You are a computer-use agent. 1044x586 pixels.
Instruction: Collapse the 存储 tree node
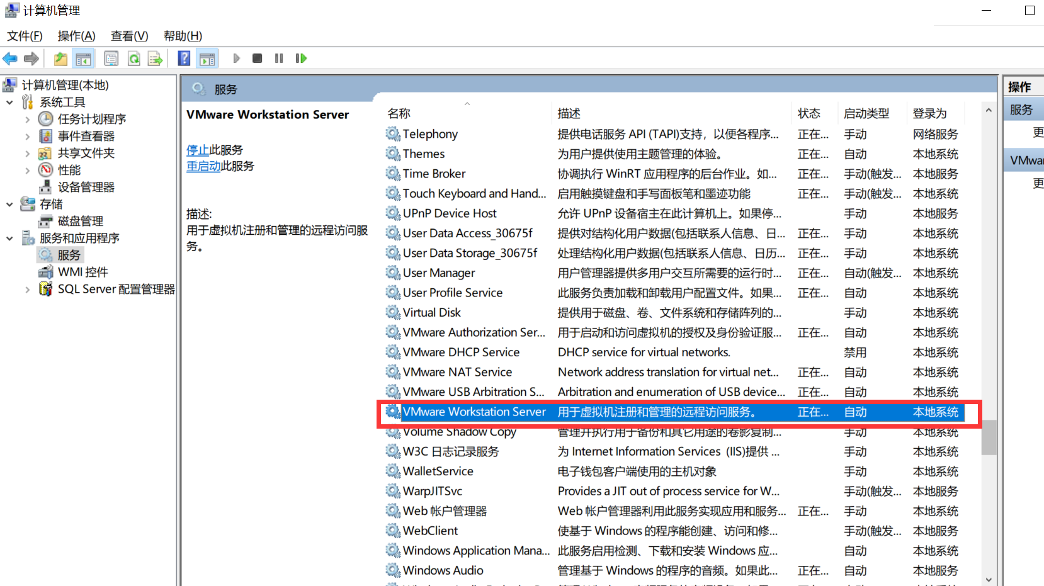[x=9, y=204]
